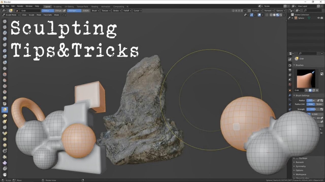Click the mesh data icon next to Sphere

point(309,18)
